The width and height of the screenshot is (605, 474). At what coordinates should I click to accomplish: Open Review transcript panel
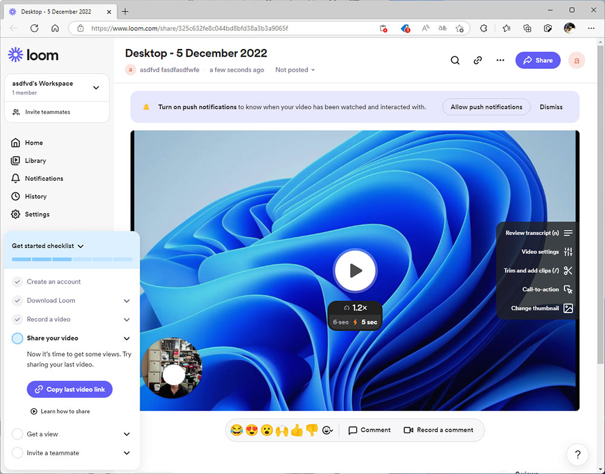click(538, 233)
